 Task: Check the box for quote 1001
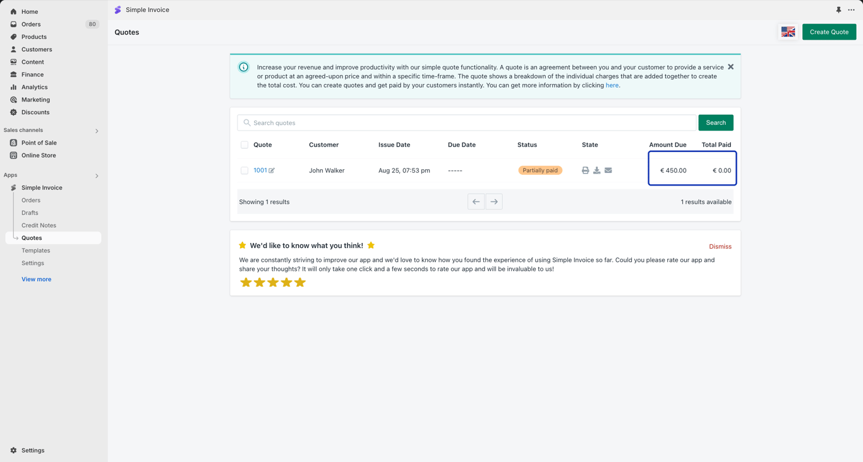(244, 170)
